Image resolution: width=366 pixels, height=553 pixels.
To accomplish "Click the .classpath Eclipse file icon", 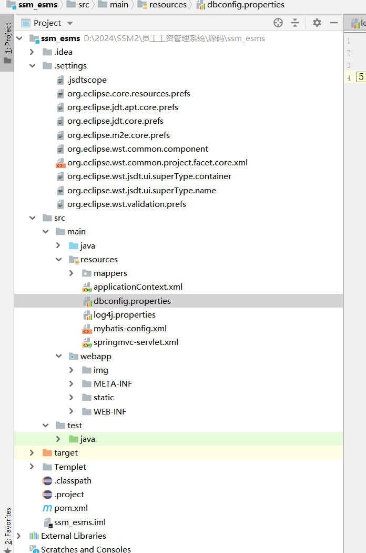I will point(47,481).
